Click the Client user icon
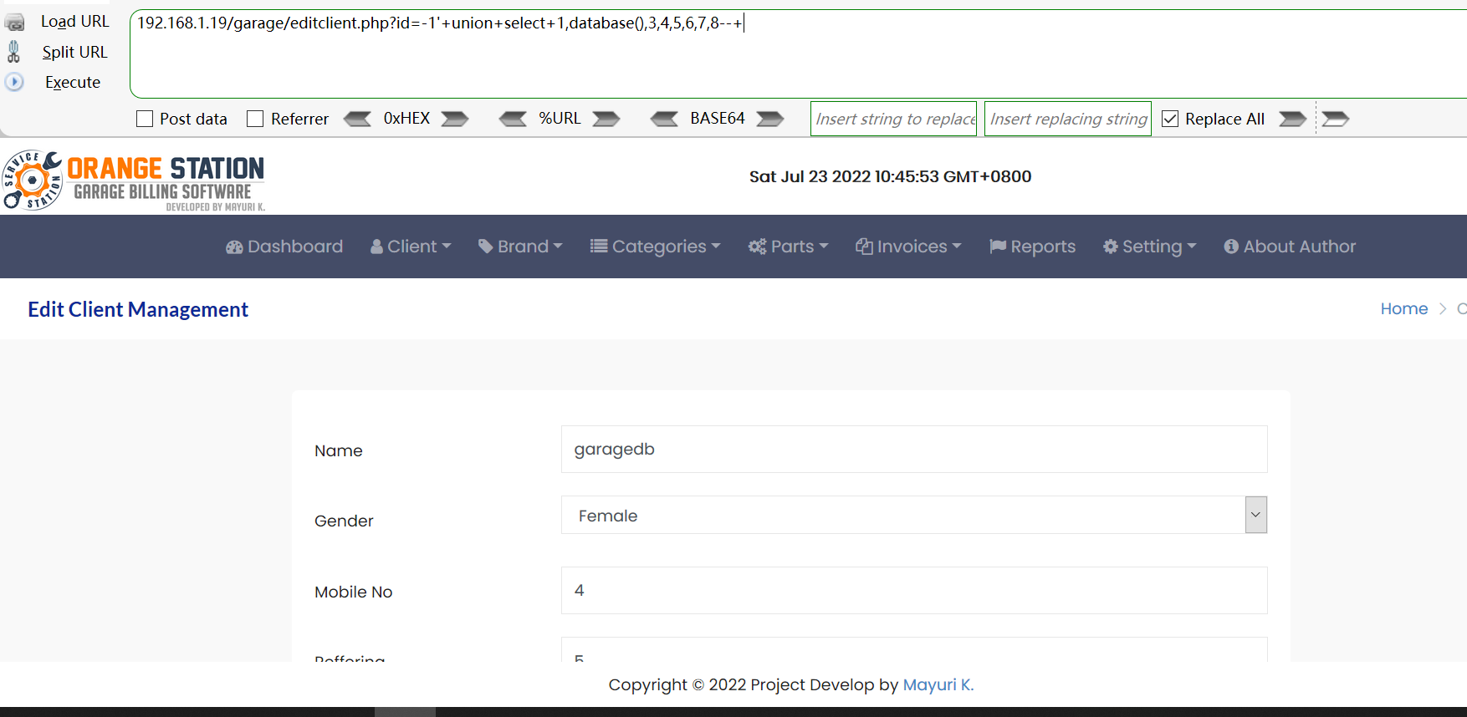 tap(376, 247)
